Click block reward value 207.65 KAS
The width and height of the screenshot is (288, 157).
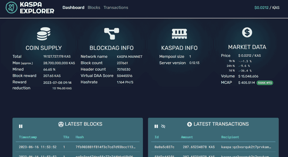tap(52, 76)
